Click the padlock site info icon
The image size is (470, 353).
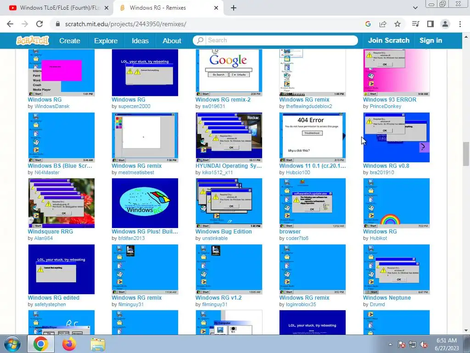coord(58,24)
